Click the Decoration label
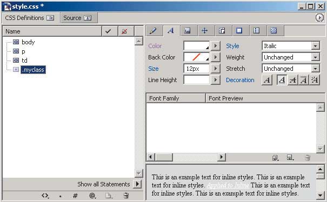Screen dimensions: 327x202 (x=240, y=80)
